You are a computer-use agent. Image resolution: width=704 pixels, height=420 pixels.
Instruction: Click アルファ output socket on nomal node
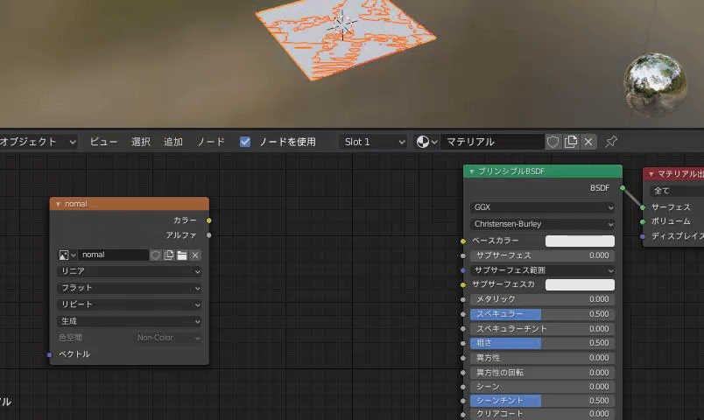208,235
